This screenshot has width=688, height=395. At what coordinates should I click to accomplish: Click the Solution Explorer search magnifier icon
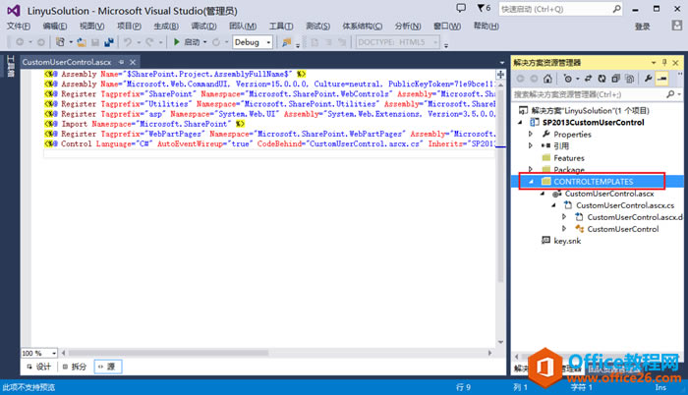click(670, 94)
